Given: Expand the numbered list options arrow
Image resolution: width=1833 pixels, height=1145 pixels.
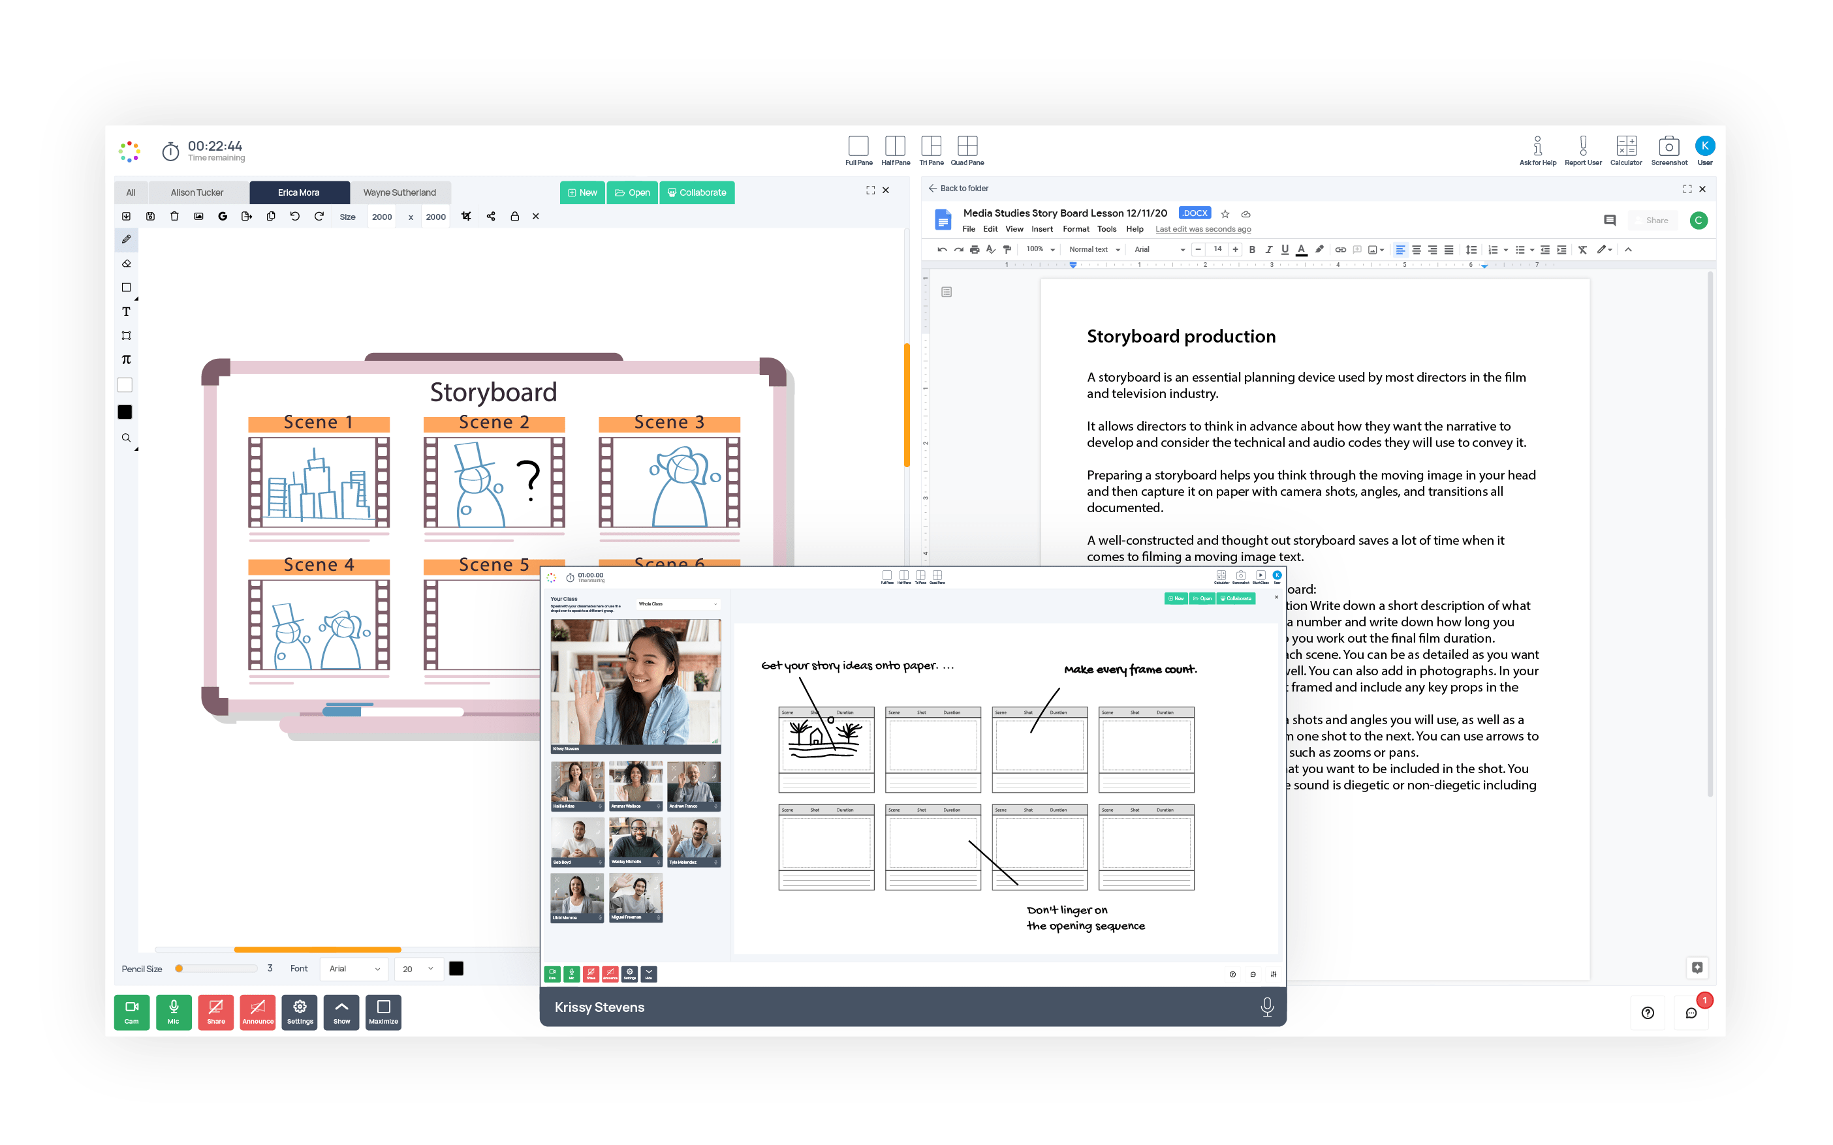Looking at the screenshot, I should pos(1506,250).
